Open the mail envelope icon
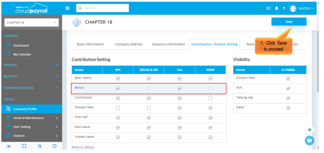The image size is (324, 153). [x=268, y=8]
